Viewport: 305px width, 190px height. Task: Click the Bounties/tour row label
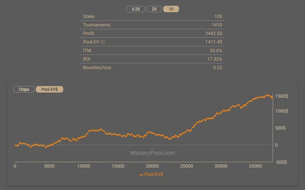point(97,67)
